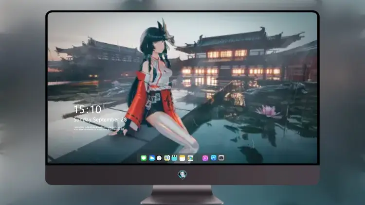Click the "Sunday September 28" date text
Image resolution: width=365 pixels, height=205 pixels.
pyautogui.click(x=100, y=120)
